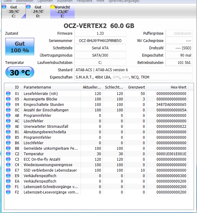
Task: Click the Schlecht column header
Action: coord(114,87)
